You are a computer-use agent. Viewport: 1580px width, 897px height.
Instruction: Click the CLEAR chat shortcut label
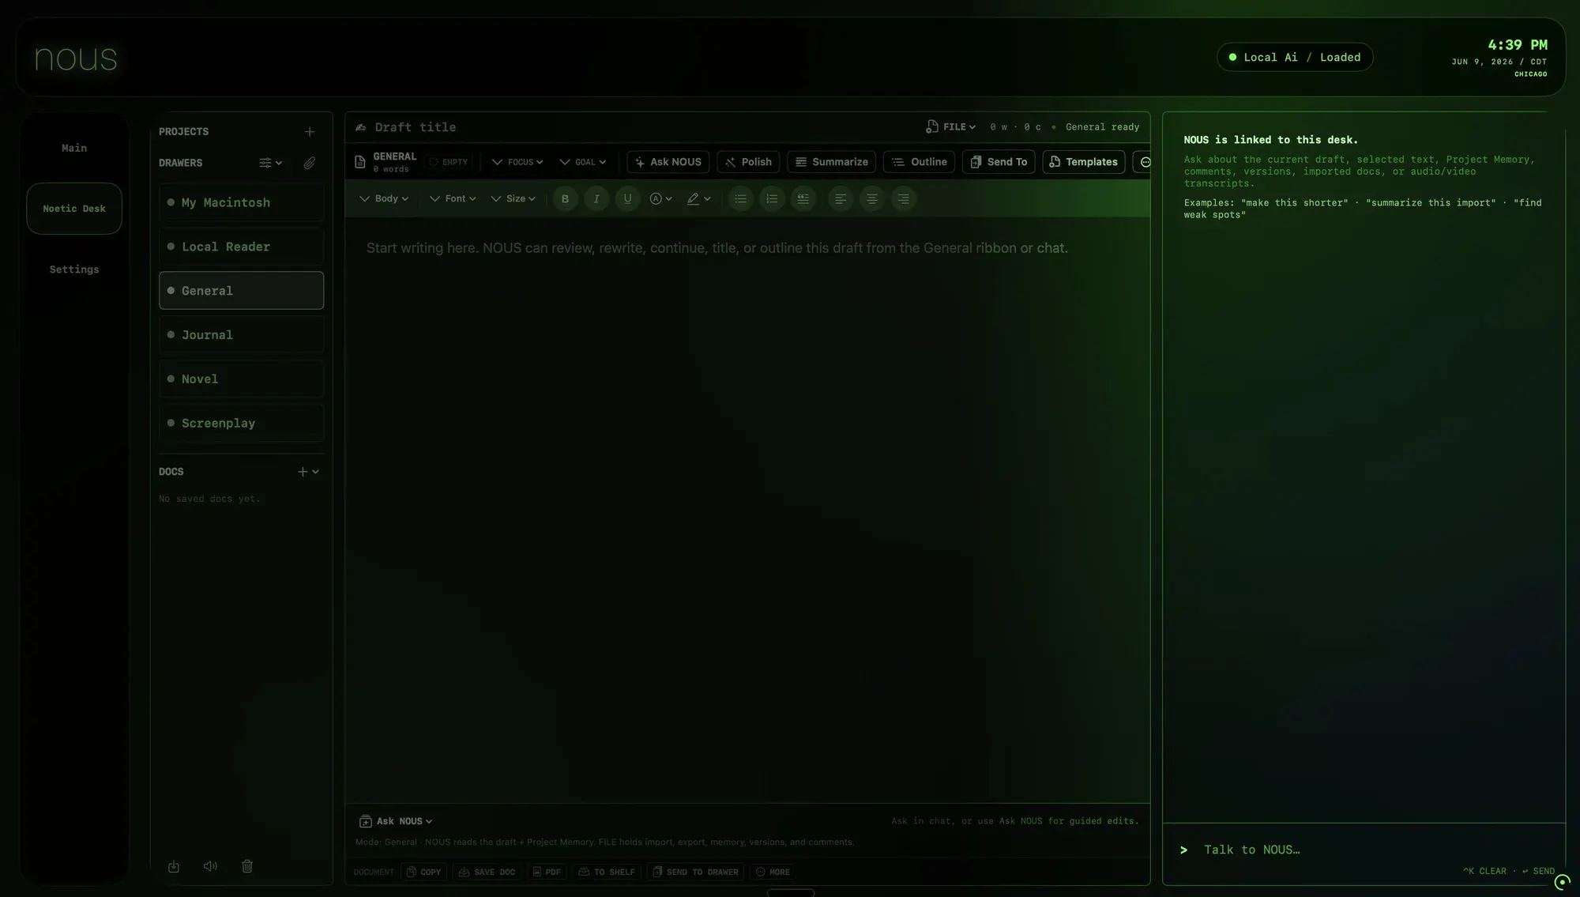1484,871
